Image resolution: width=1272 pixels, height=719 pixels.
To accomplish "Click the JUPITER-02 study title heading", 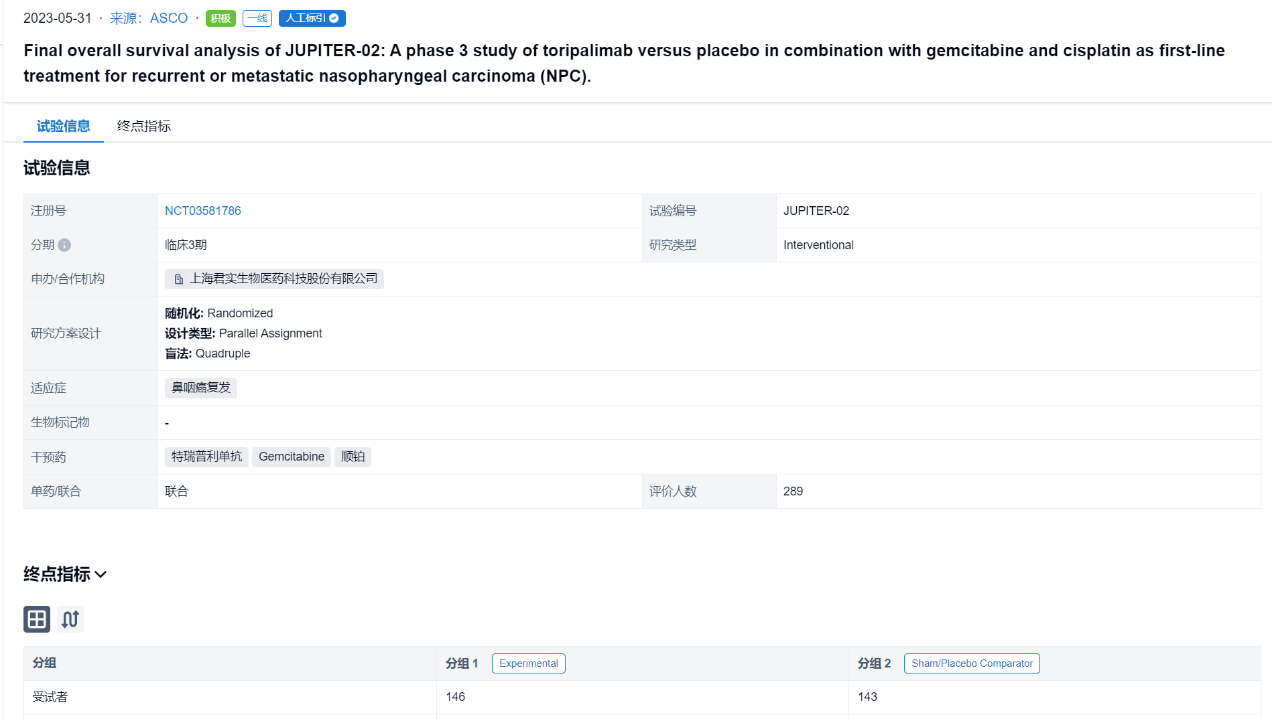I will click(624, 63).
